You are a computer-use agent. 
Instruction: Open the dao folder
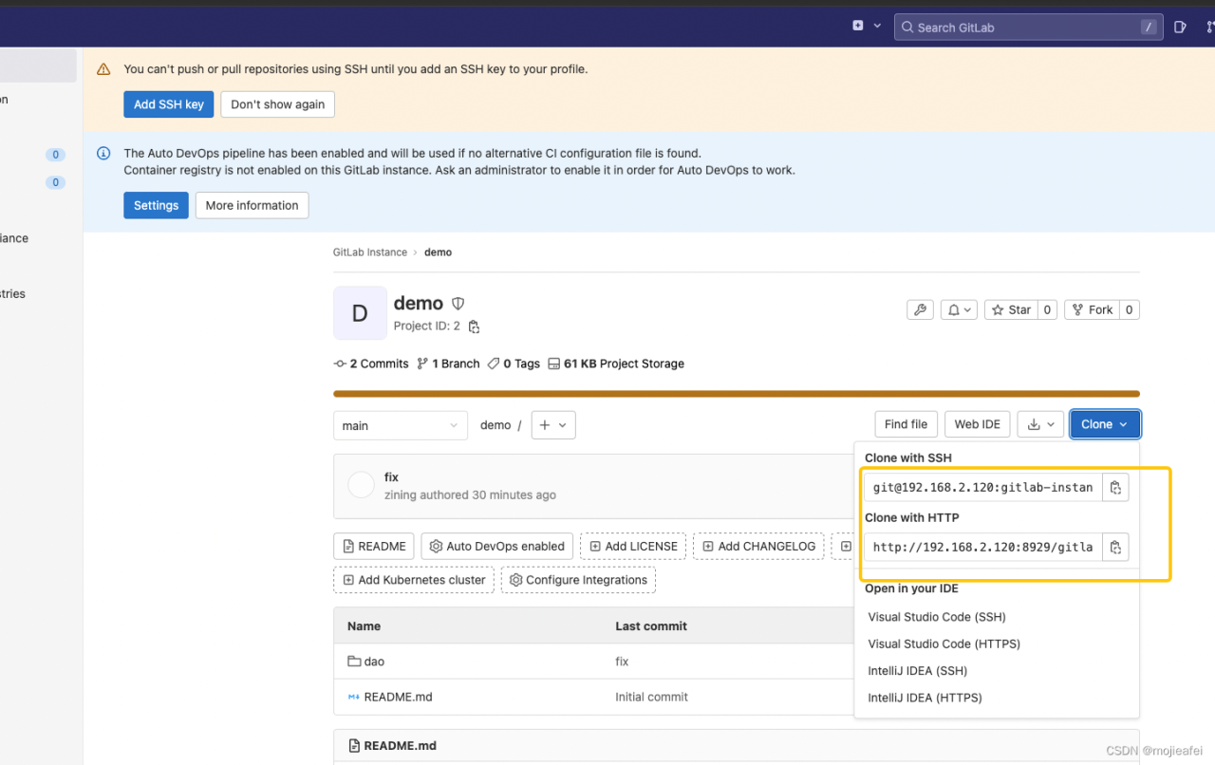coord(374,662)
